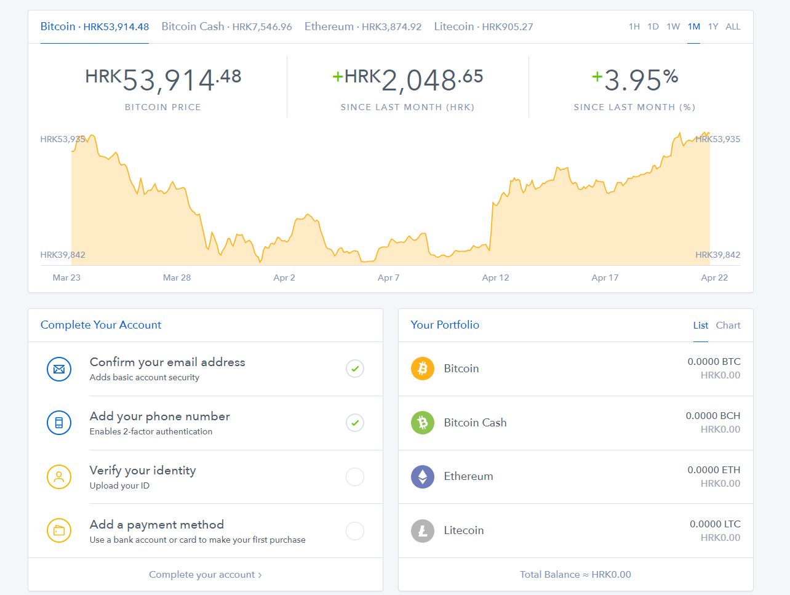Open Complete your account link with chevron

205,575
